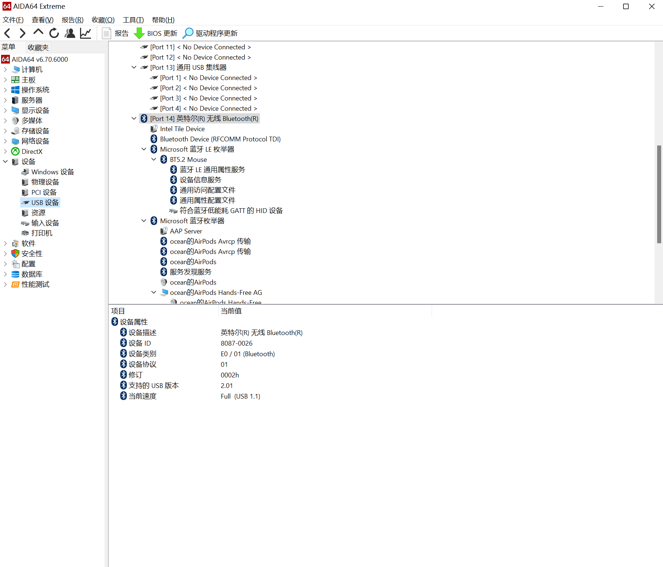This screenshot has width=663, height=567.
Task: Open the 工具 menu
Action: tap(133, 20)
